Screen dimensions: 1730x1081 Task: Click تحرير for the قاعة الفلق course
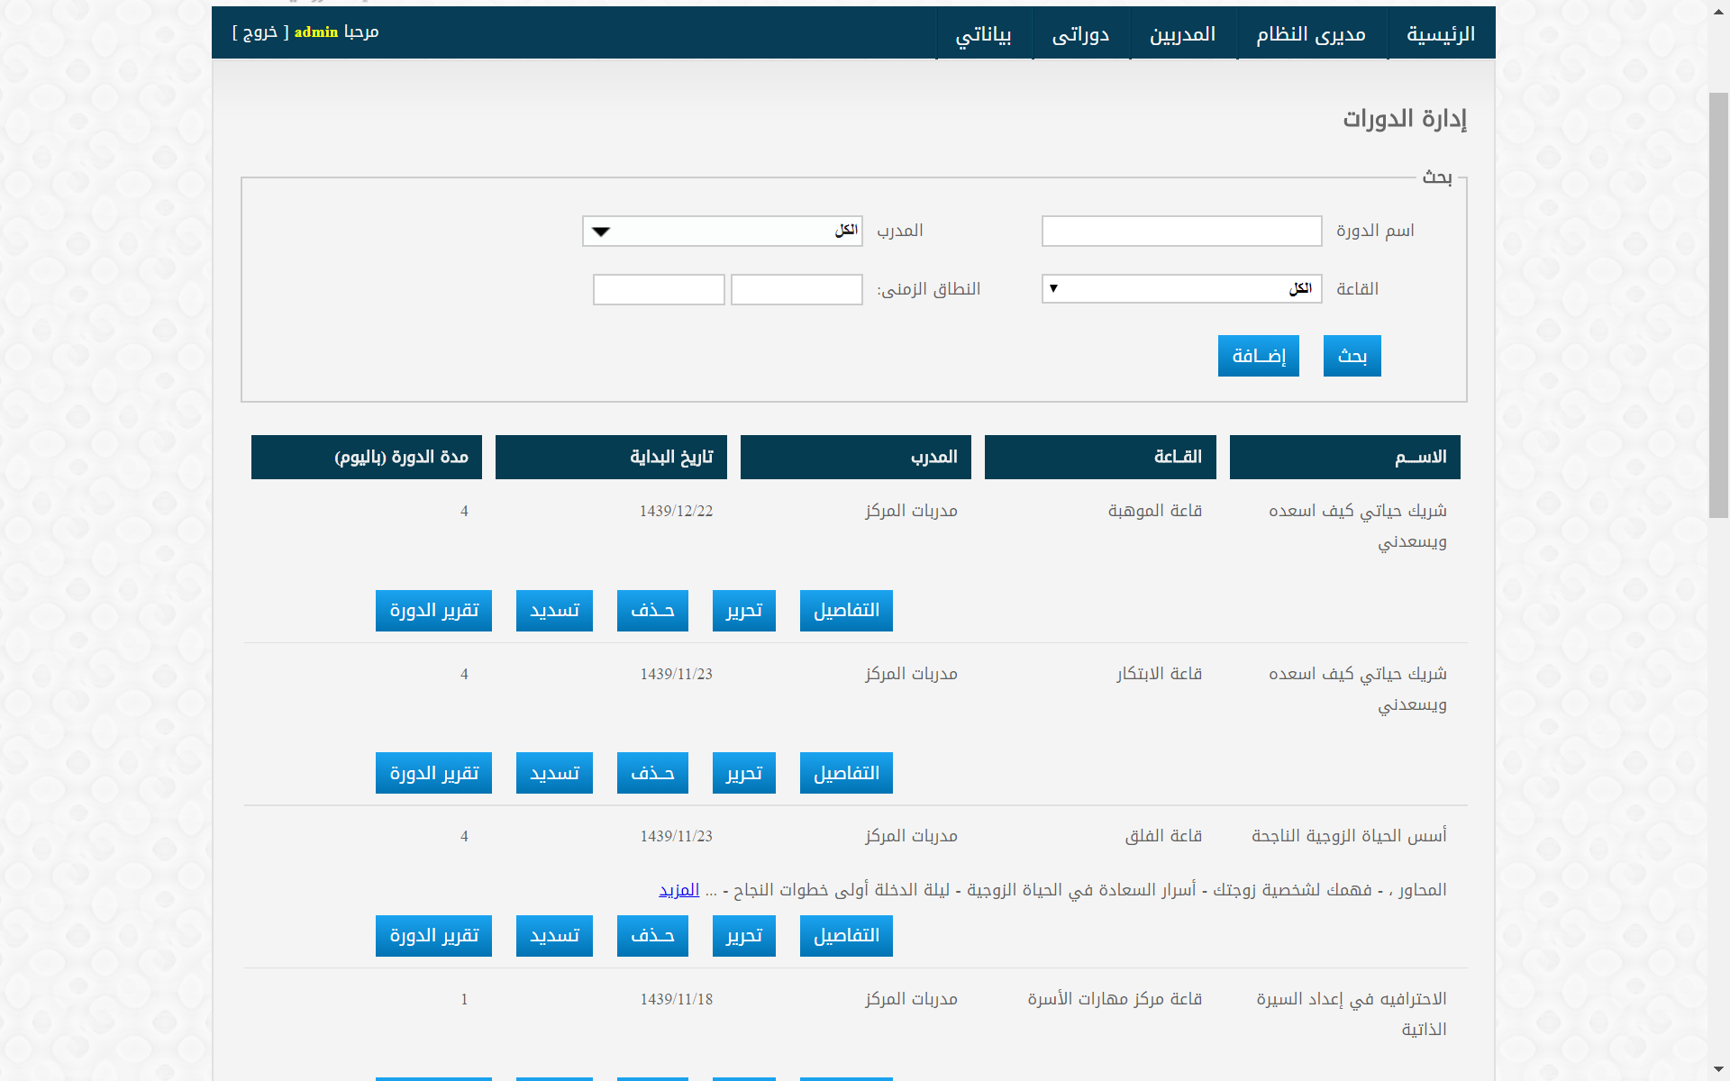[743, 936]
